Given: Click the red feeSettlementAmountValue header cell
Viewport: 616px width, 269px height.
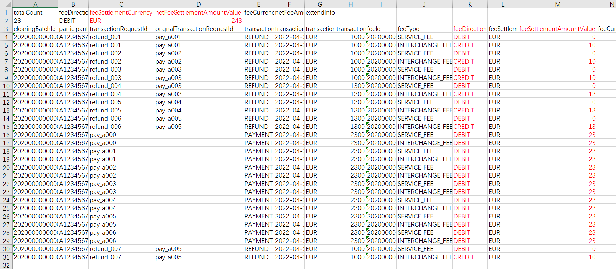Looking at the screenshot, I should (557, 29).
